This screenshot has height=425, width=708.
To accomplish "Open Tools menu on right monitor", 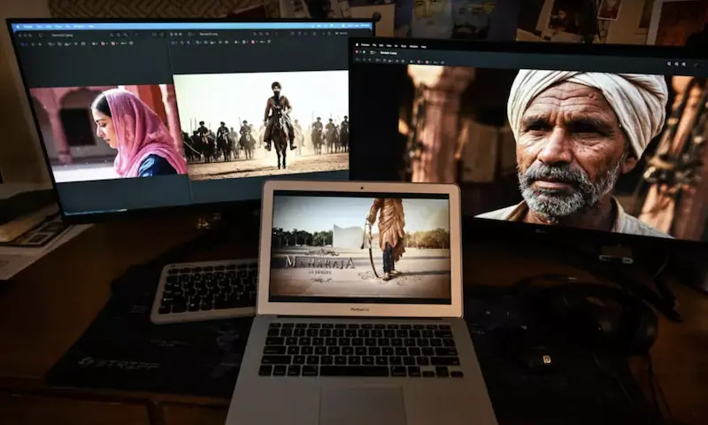I will coord(404,46).
